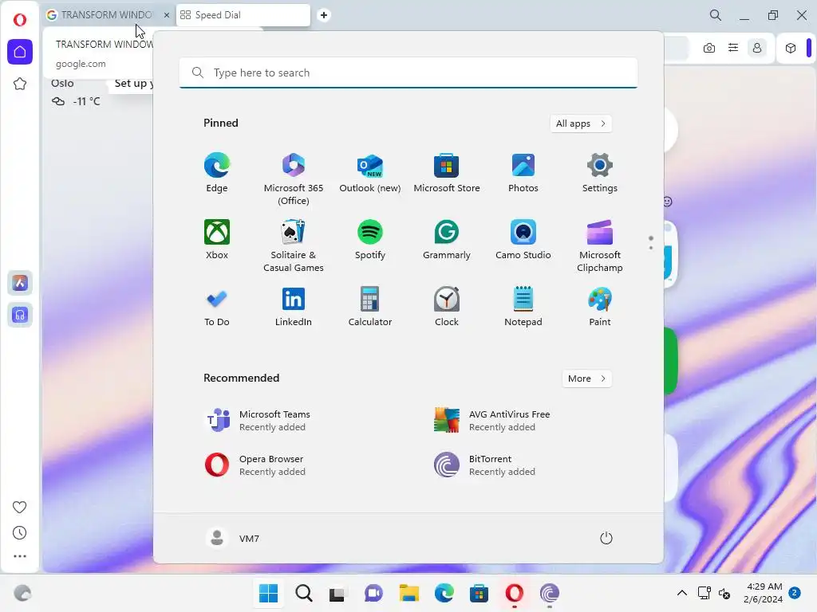Open the Grammarly app
The height and width of the screenshot is (612, 817).
[447, 240]
